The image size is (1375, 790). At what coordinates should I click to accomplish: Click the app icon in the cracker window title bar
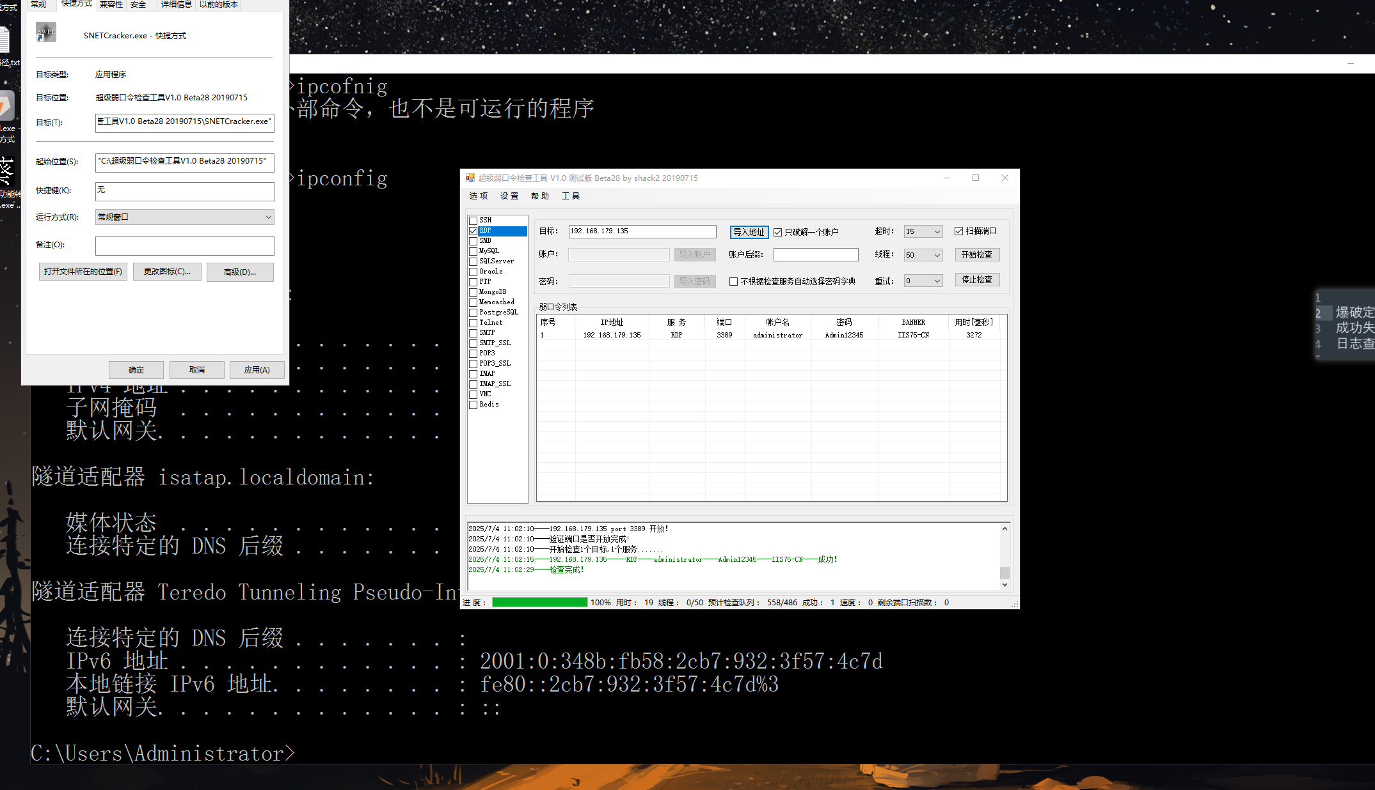470,178
